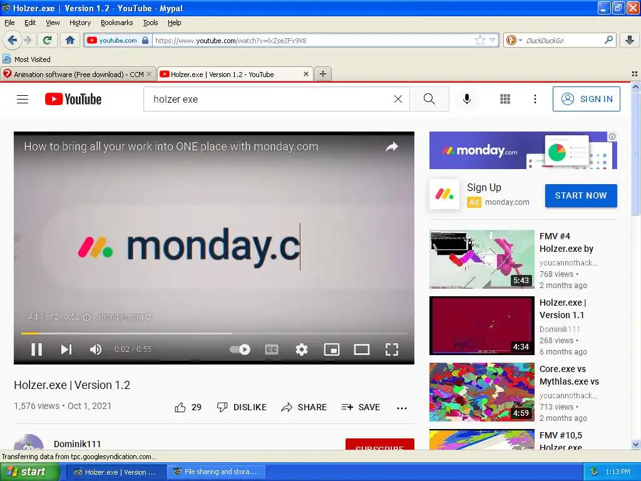The width and height of the screenshot is (641, 481).
Task: Open the Edit menu
Action: point(30,23)
